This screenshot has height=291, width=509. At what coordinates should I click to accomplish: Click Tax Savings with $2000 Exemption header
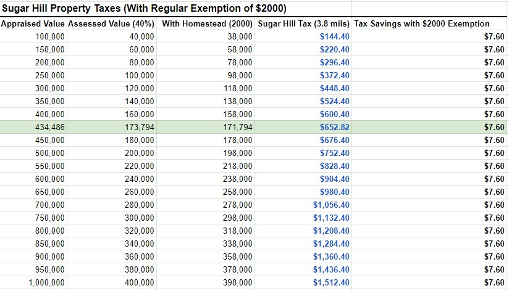[422, 23]
